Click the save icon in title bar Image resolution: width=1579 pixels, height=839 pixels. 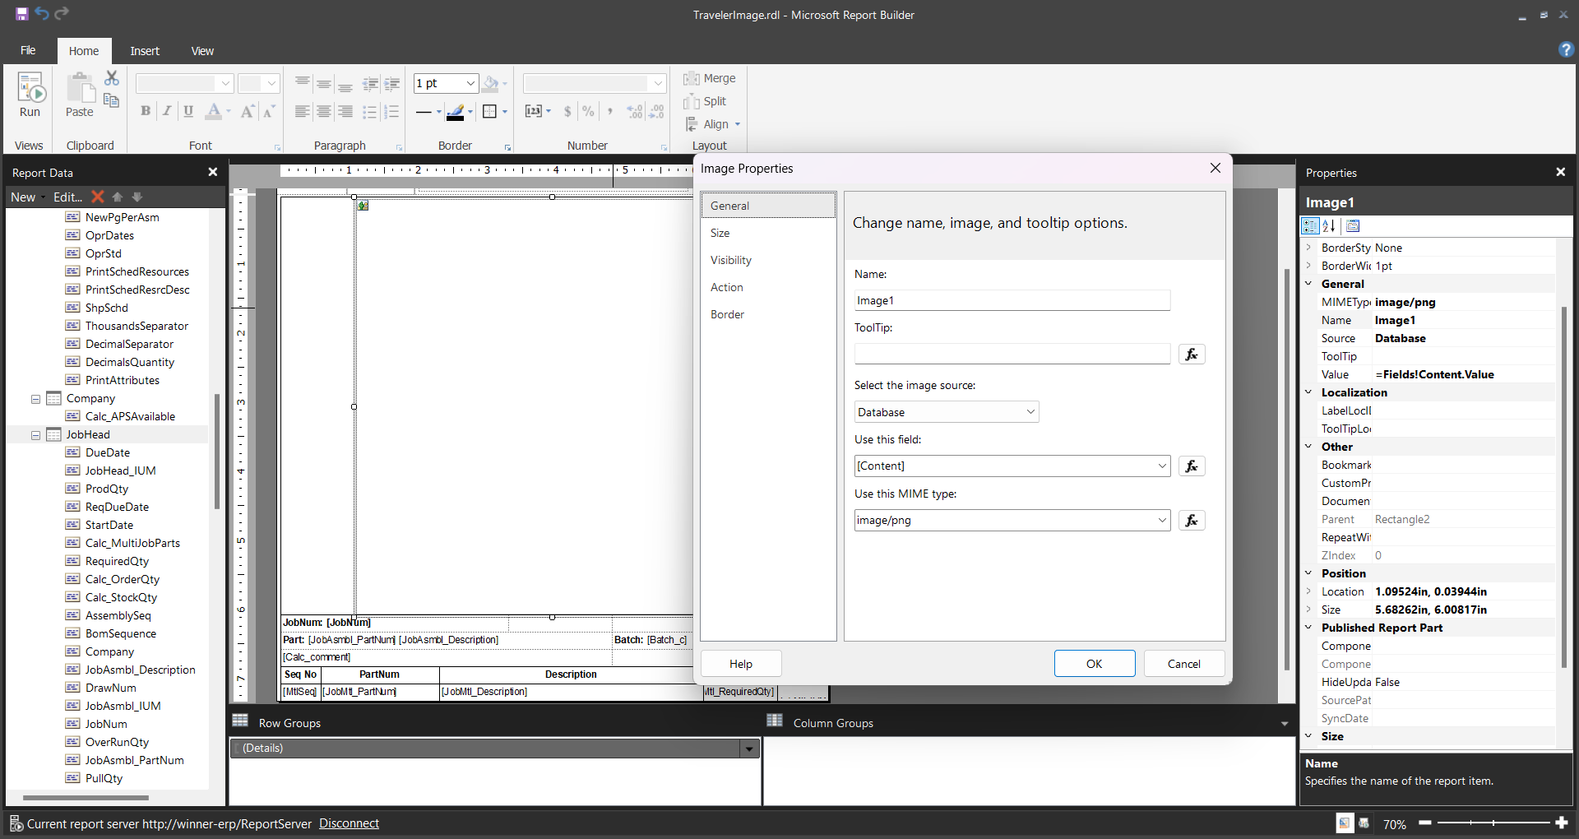click(21, 14)
